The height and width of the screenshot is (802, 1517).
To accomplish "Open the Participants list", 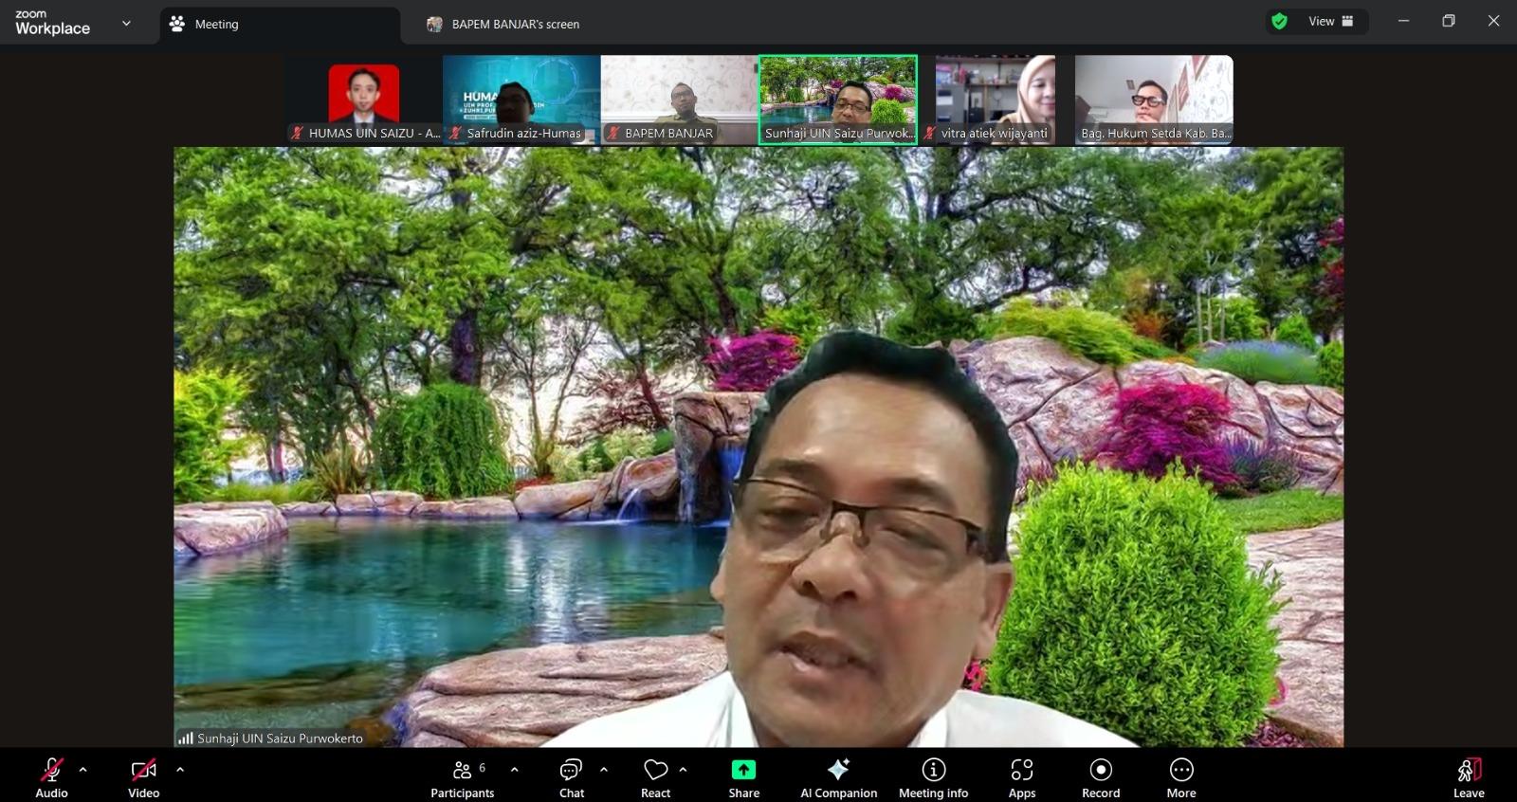I will click(462, 776).
